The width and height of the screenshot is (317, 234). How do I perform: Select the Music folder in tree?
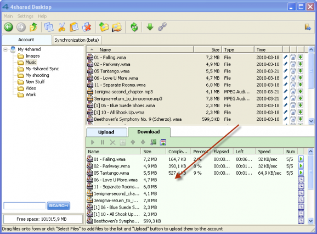click(31, 62)
